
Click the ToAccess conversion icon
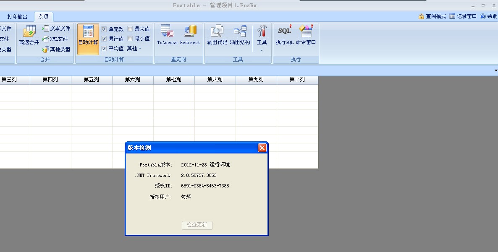167,35
